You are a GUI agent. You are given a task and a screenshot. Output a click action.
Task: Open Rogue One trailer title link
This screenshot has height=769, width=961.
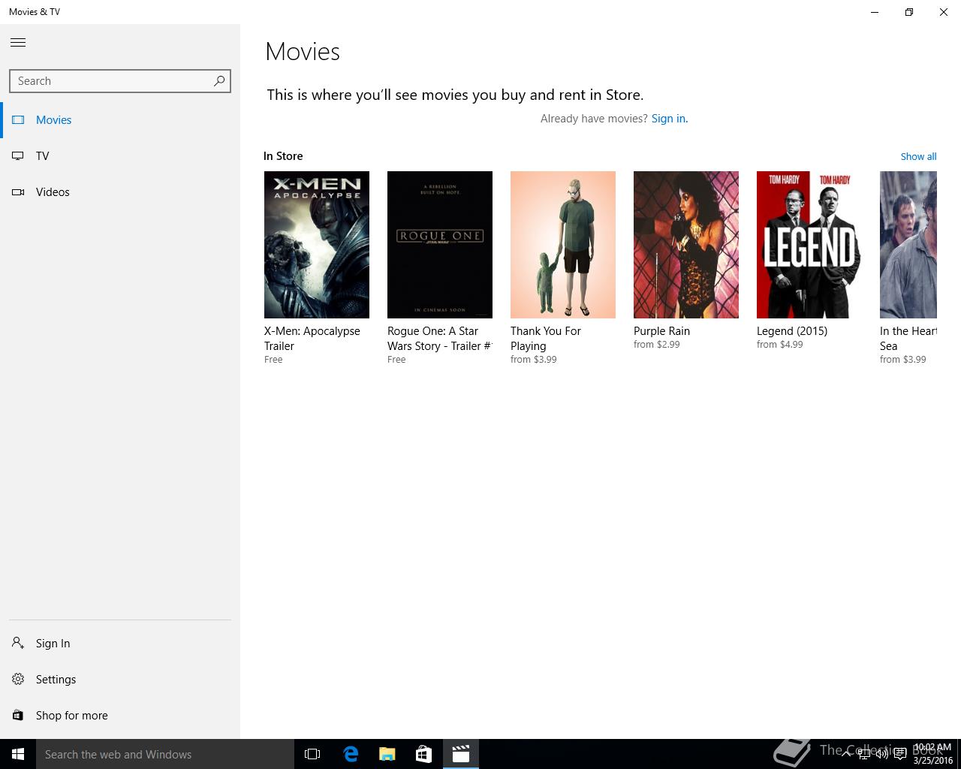(439, 339)
